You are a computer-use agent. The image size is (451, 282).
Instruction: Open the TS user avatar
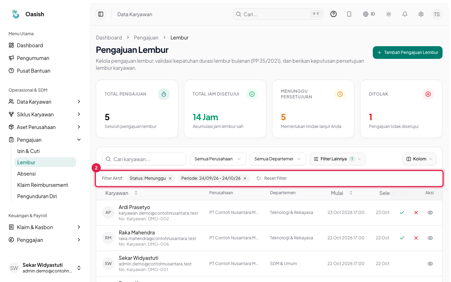437,14
